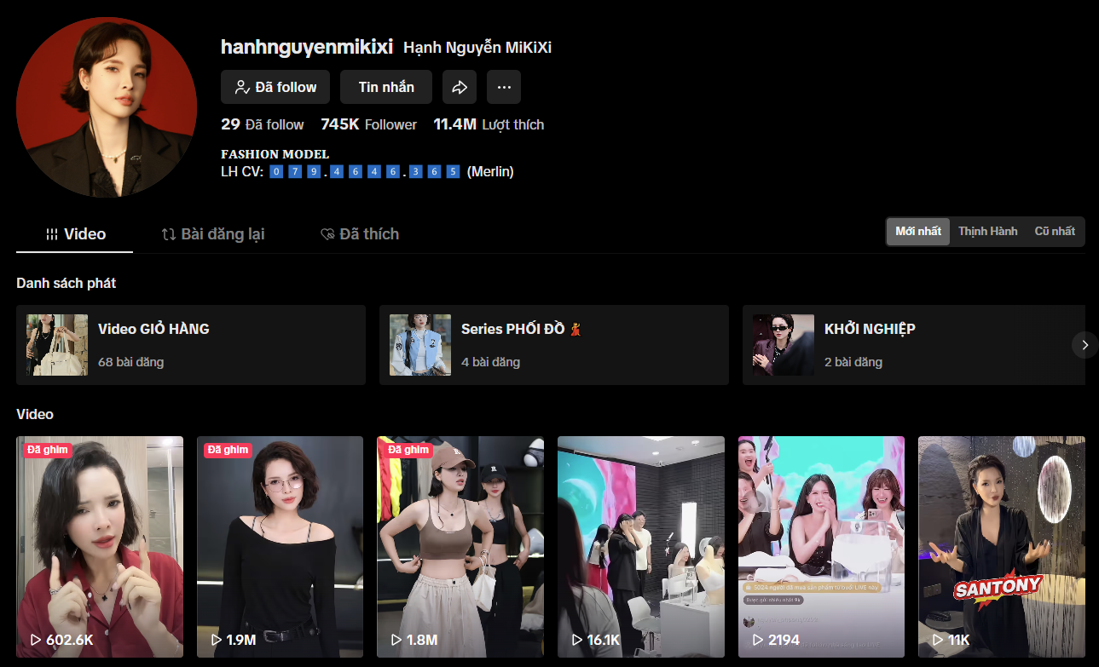
Task: Expand playlists with right chevron arrow
Action: tap(1085, 345)
